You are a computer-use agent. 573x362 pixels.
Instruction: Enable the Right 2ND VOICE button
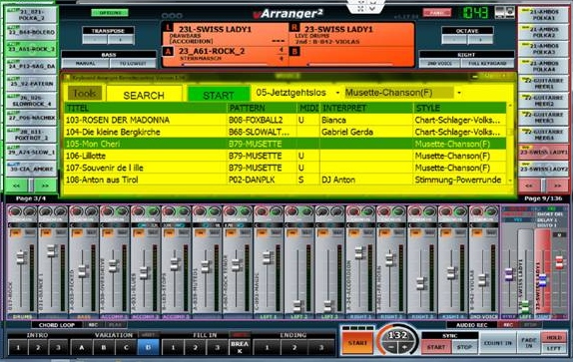[439, 64]
